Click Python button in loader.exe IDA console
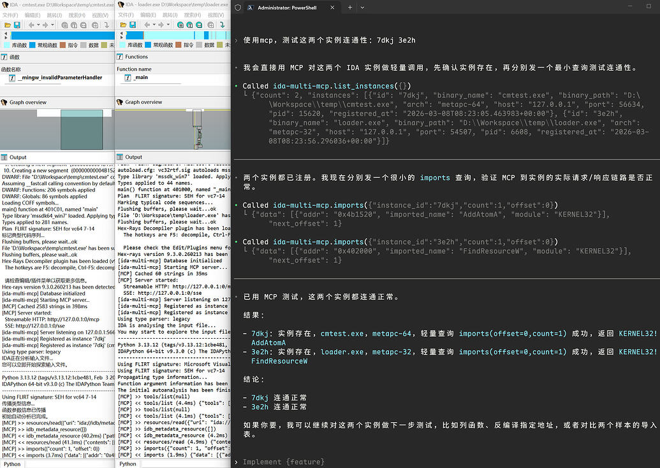This screenshot has width=660, height=468. point(128,464)
